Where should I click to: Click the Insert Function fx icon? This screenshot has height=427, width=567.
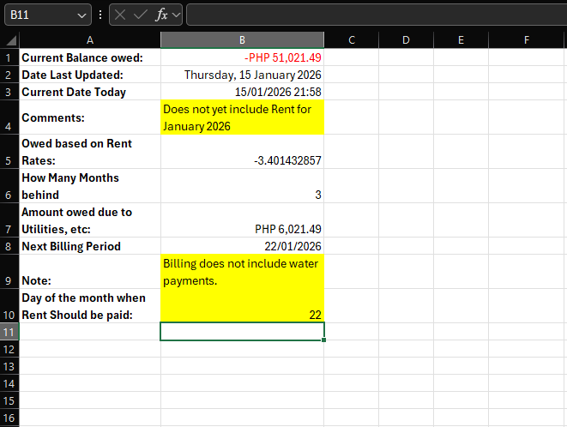(161, 15)
